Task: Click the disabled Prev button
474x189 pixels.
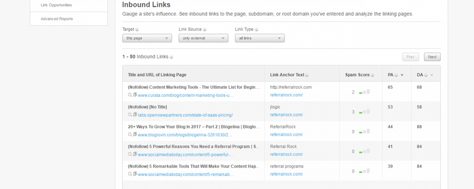Action: point(410,57)
